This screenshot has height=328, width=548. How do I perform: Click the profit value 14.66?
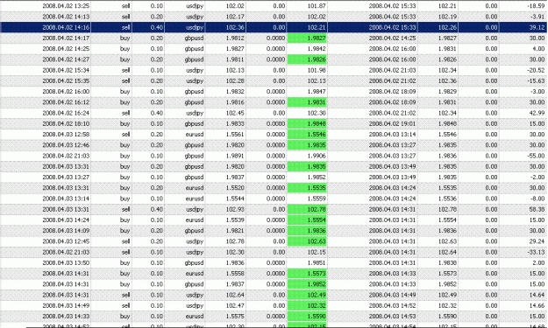coord(537,305)
